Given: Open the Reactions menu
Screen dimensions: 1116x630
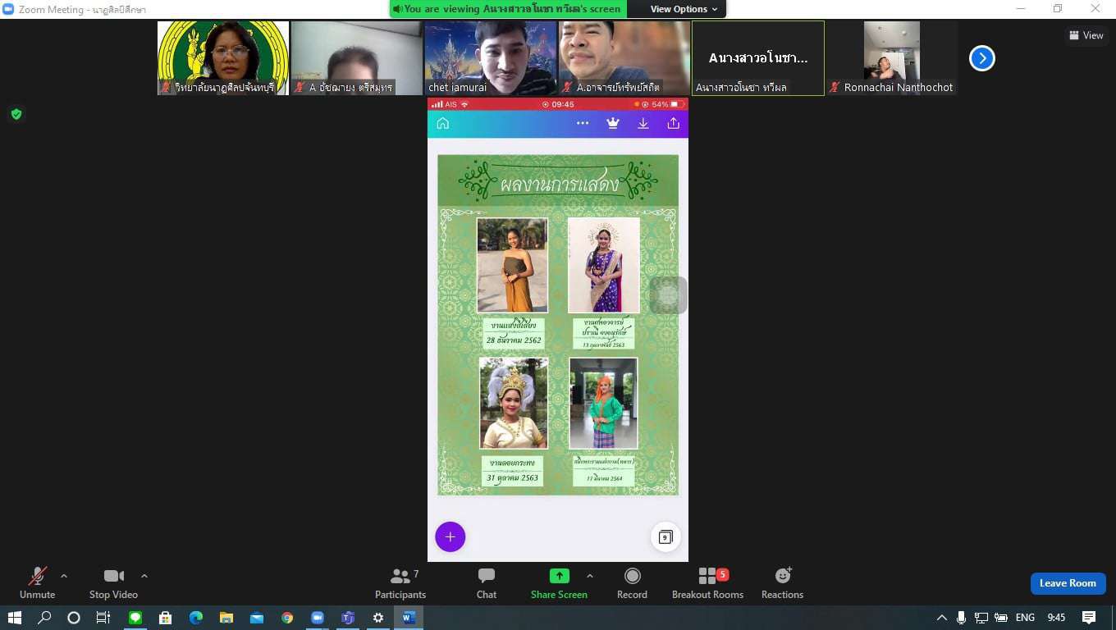Looking at the screenshot, I should point(782,583).
